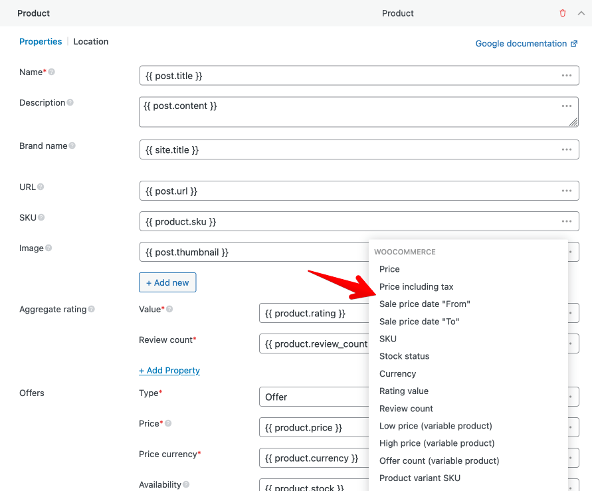592x491 pixels.
Task: Focus the Description textarea with post.content
Action: click(x=359, y=112)
